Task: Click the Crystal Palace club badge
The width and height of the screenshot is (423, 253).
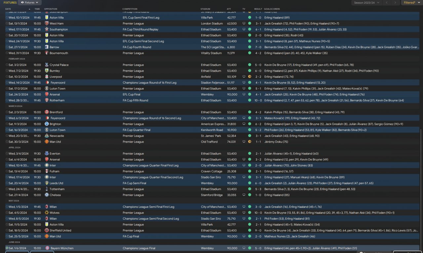Action: click(47, 65)
